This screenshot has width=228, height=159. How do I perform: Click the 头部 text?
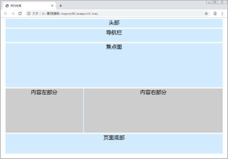(114, 23)
